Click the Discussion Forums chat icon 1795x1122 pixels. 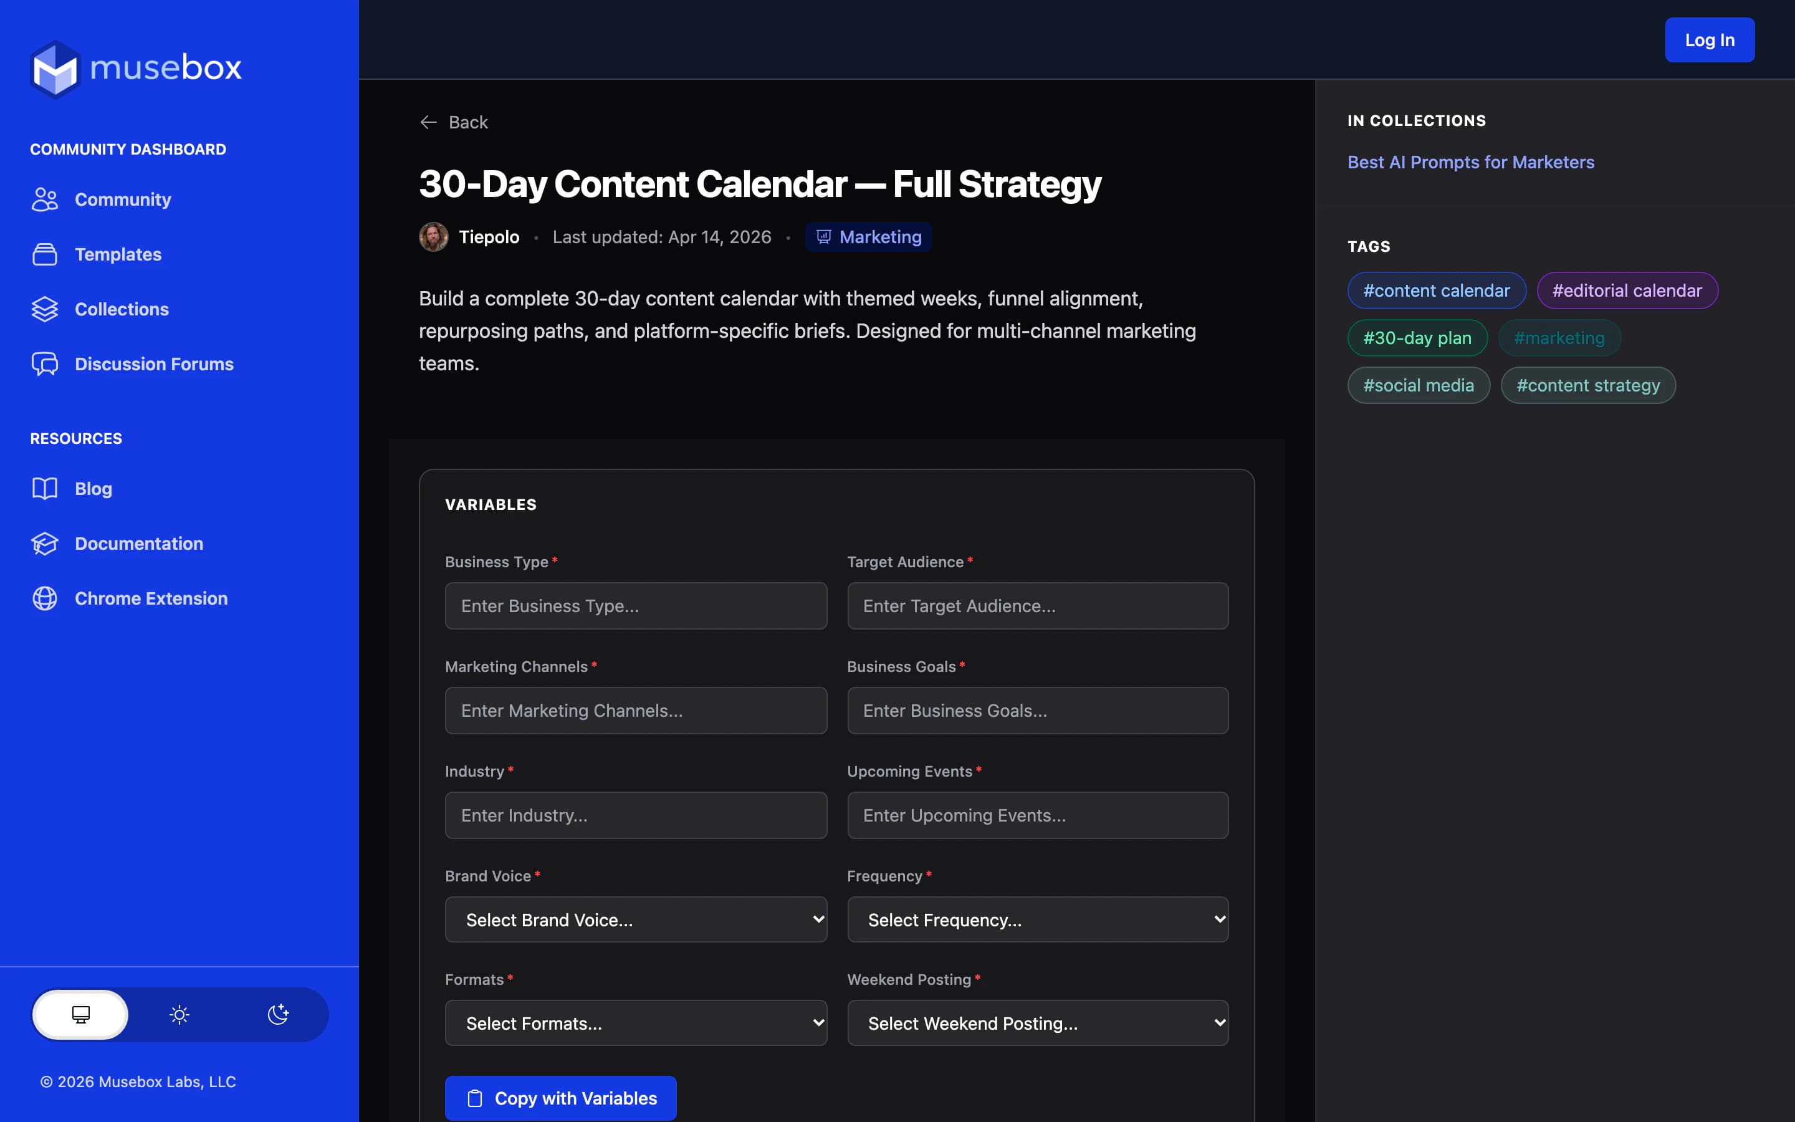[44, 365]
